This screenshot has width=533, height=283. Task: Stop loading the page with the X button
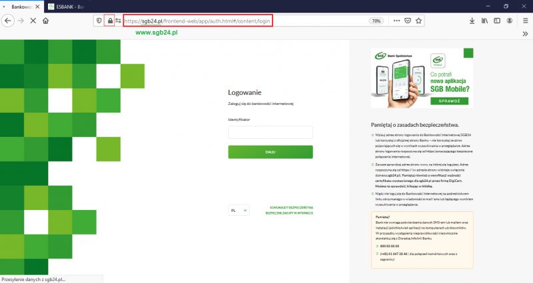pos(33,21)
